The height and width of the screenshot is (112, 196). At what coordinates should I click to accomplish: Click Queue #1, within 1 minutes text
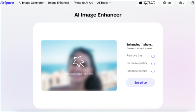[139, 48]
